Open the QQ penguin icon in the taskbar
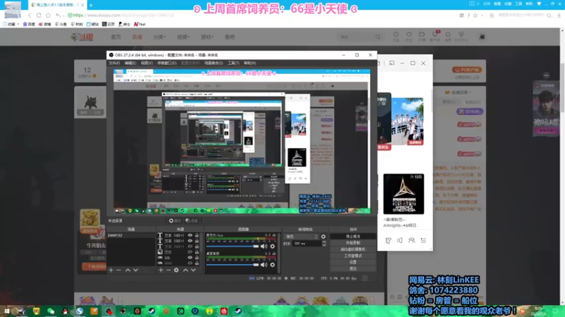 point(65,311)
